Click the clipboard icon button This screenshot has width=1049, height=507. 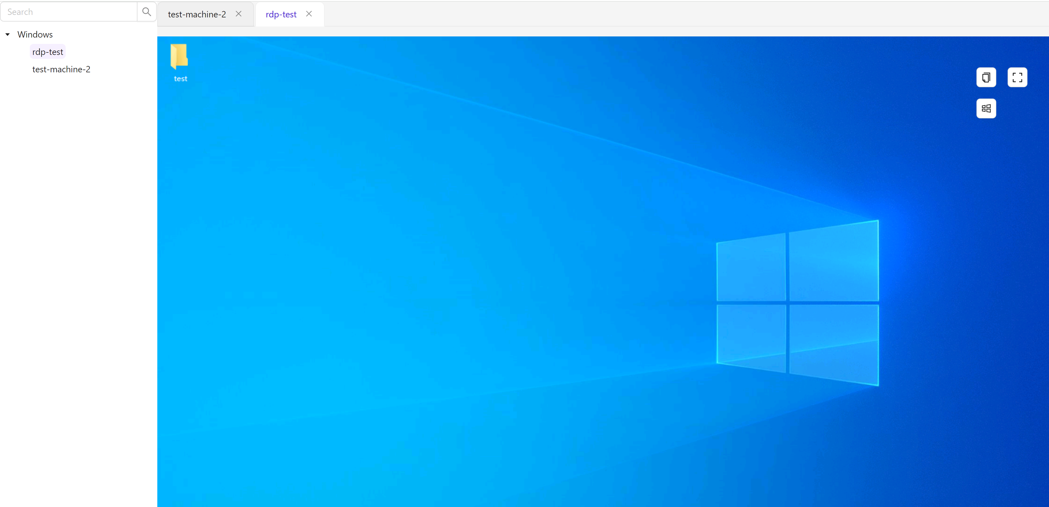[986, 77]
